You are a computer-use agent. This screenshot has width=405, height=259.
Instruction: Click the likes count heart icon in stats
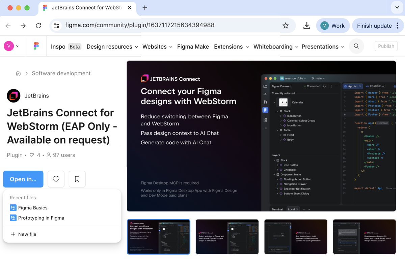pyautogui.click(x=32, y=155)
